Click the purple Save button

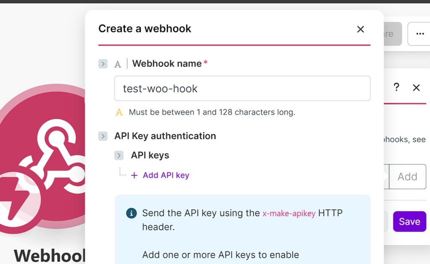(x=409, y=221)
